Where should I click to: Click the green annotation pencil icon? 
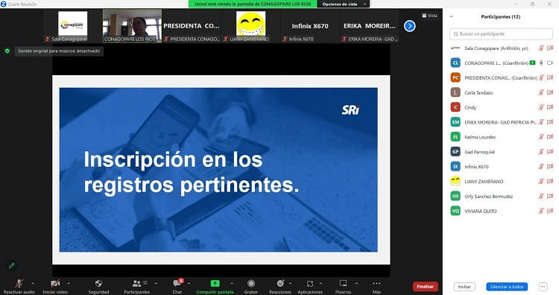(12, 265)
